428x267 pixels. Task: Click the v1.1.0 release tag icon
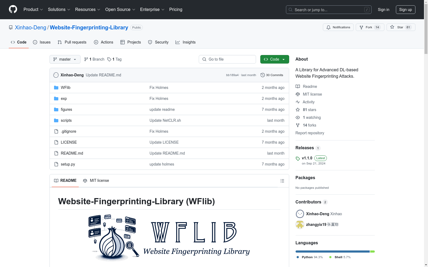pos(298,159)
